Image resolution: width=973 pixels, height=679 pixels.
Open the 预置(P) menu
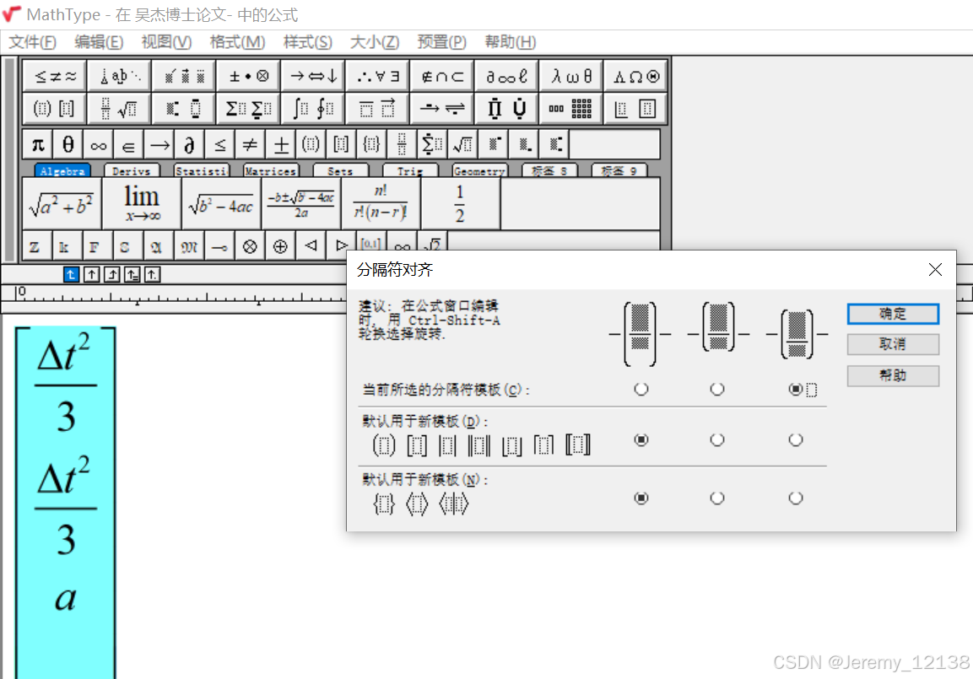coord(441,42)
